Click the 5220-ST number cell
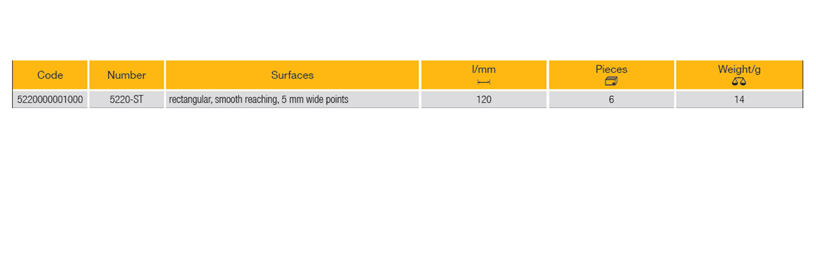Image resolution: width=816 pixels, height=278 pixels. (x=127, y=99)
